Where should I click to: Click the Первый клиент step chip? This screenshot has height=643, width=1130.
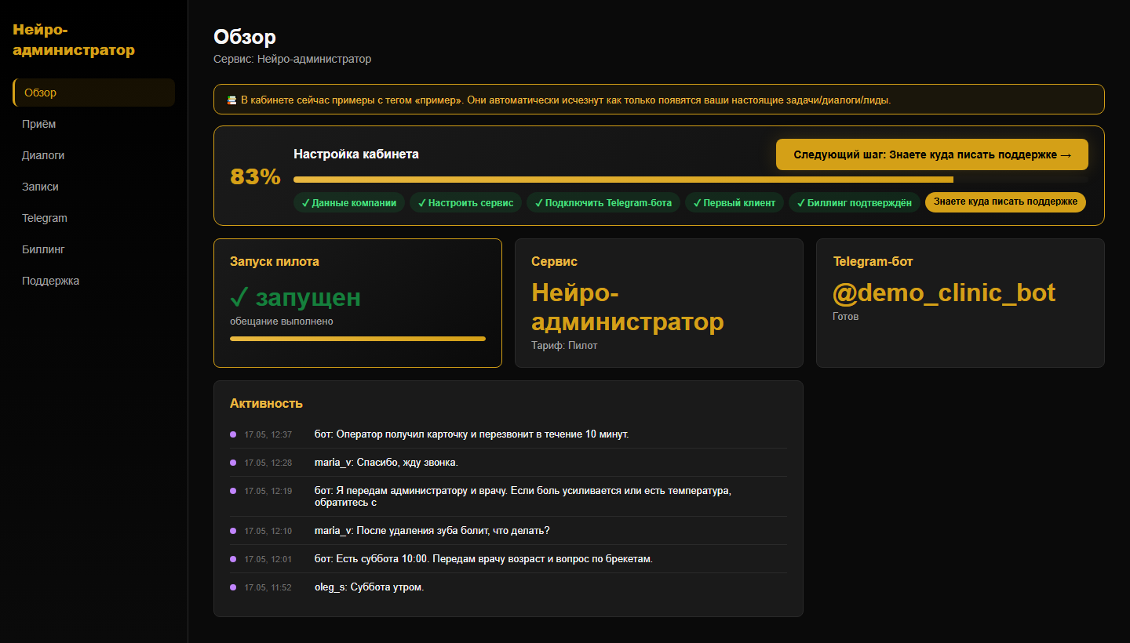734,203
